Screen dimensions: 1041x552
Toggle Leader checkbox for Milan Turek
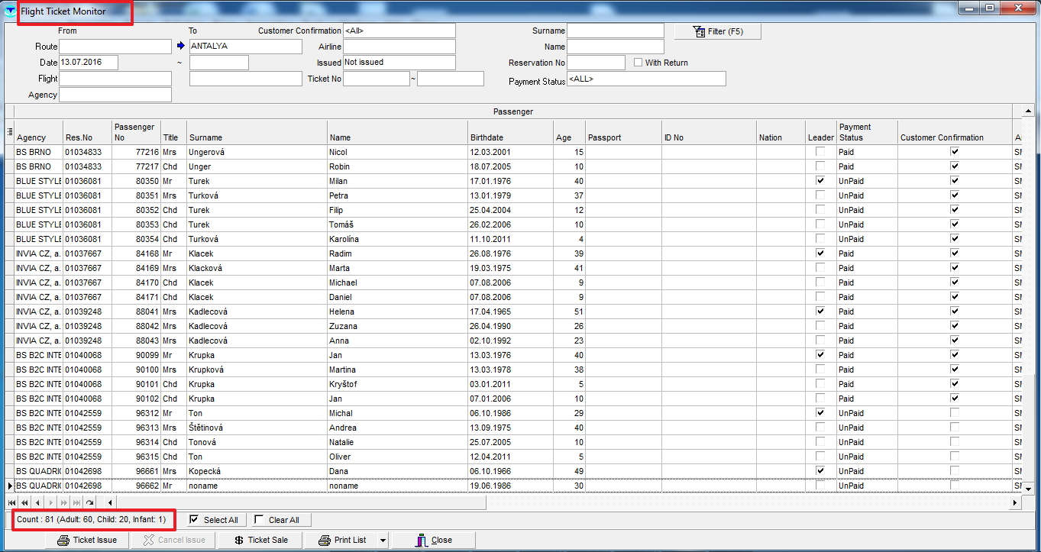coord(820,181)
